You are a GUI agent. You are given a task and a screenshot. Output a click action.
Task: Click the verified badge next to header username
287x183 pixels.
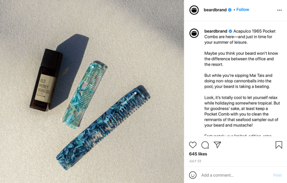(x=230, y=10)
